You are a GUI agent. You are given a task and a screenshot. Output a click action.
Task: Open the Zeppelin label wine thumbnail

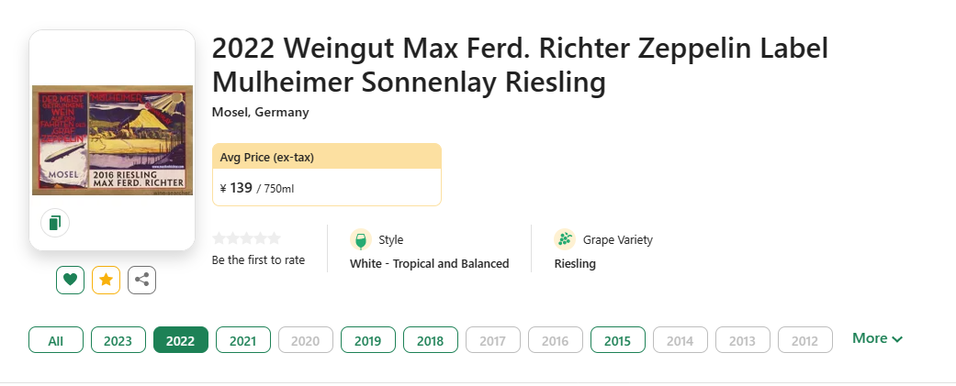tap(112, 139)
